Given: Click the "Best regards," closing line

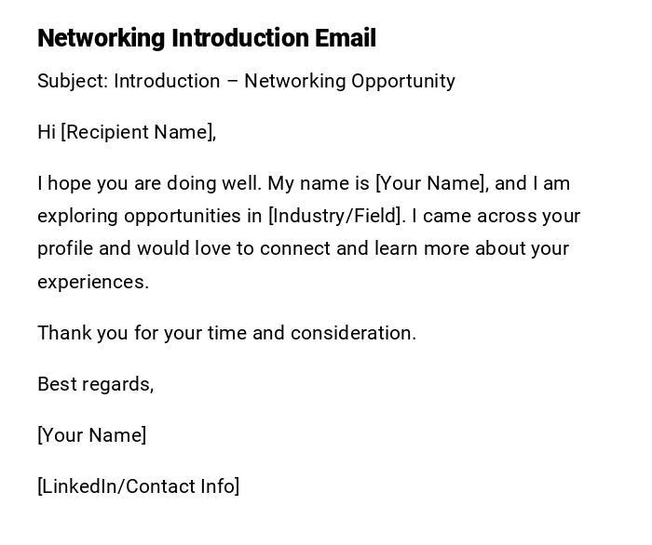Looking at the screenshot, I should pos(95,384).
